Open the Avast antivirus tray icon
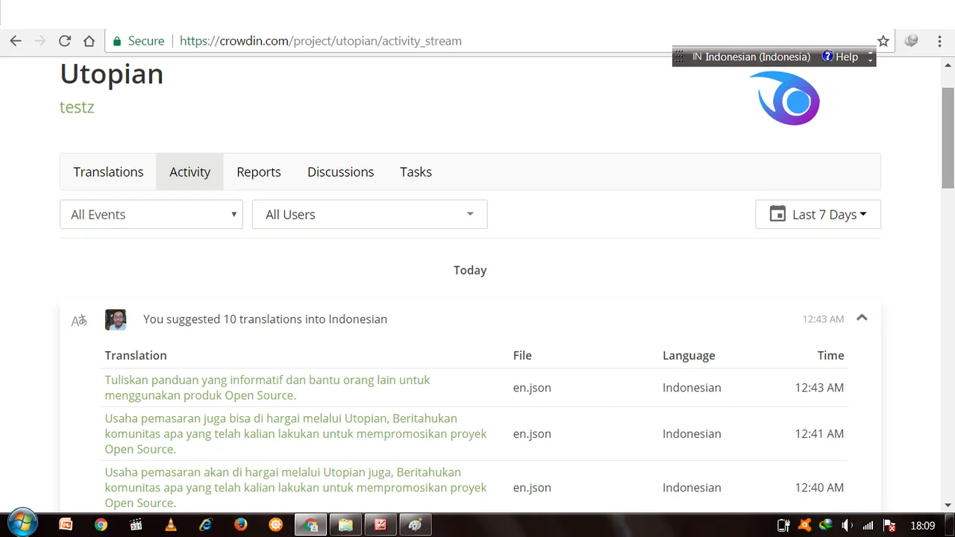The image size is (955, 537). [x=804, y=525]
